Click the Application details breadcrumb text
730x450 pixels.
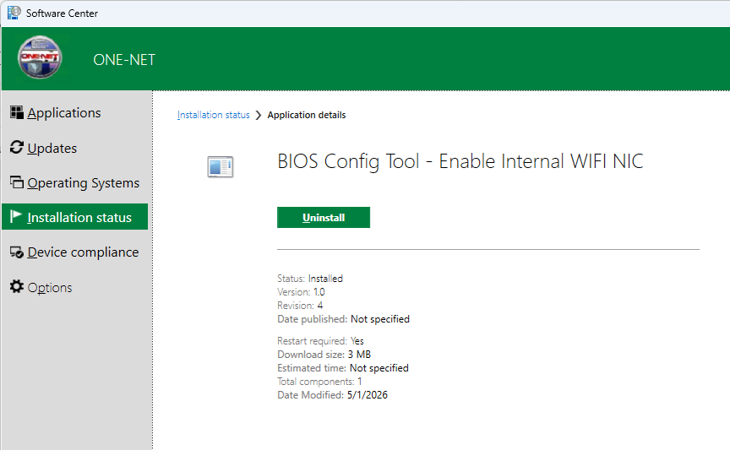(307, 115)
